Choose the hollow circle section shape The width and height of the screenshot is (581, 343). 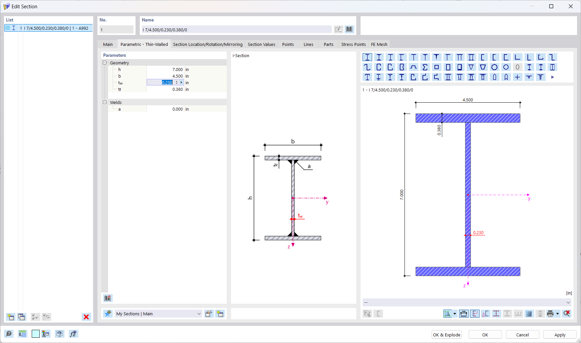(506, 67)
